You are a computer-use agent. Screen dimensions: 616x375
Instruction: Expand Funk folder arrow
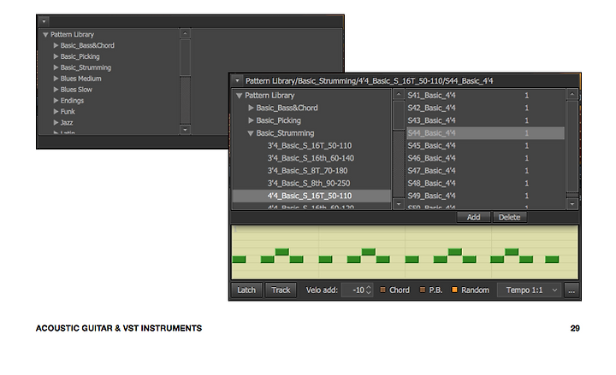(56, 111)
